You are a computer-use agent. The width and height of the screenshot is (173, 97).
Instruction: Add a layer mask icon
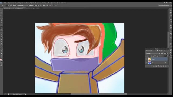(x=156, y=66)
